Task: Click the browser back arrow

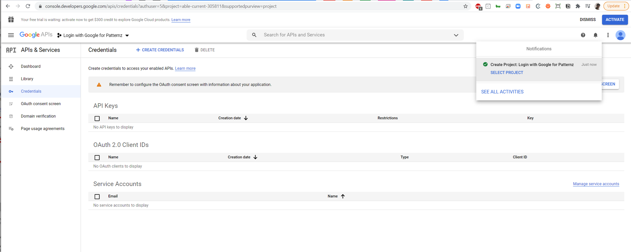Action: 8,6
